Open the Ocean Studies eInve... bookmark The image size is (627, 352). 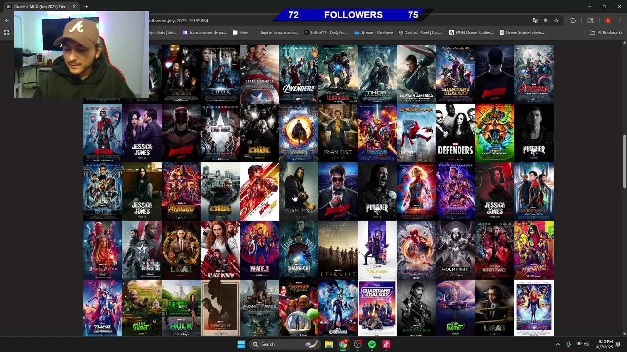click(x=522, y=33)
